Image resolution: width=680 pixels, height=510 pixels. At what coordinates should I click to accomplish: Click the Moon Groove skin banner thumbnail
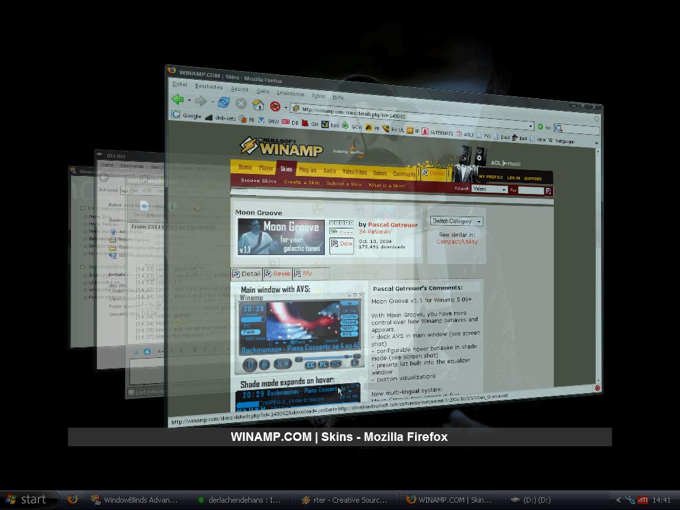click(x=281, y=236)
